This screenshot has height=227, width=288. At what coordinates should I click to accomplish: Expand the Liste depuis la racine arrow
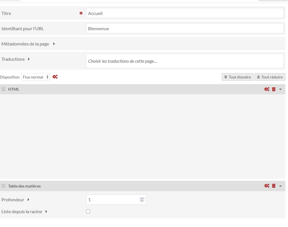point(46,211)
